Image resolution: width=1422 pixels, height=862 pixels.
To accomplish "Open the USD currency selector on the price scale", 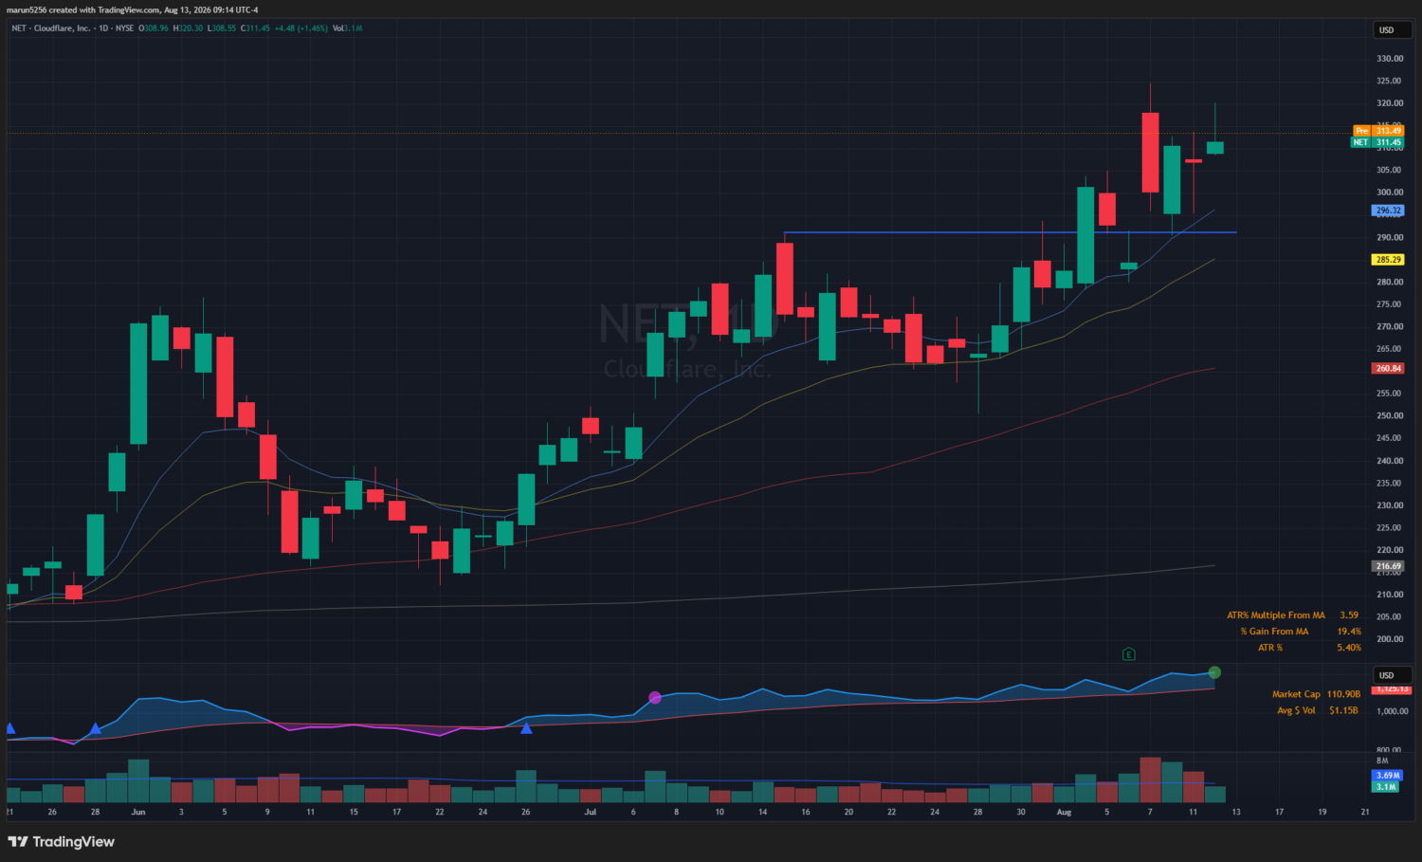I will (1393, 30).
